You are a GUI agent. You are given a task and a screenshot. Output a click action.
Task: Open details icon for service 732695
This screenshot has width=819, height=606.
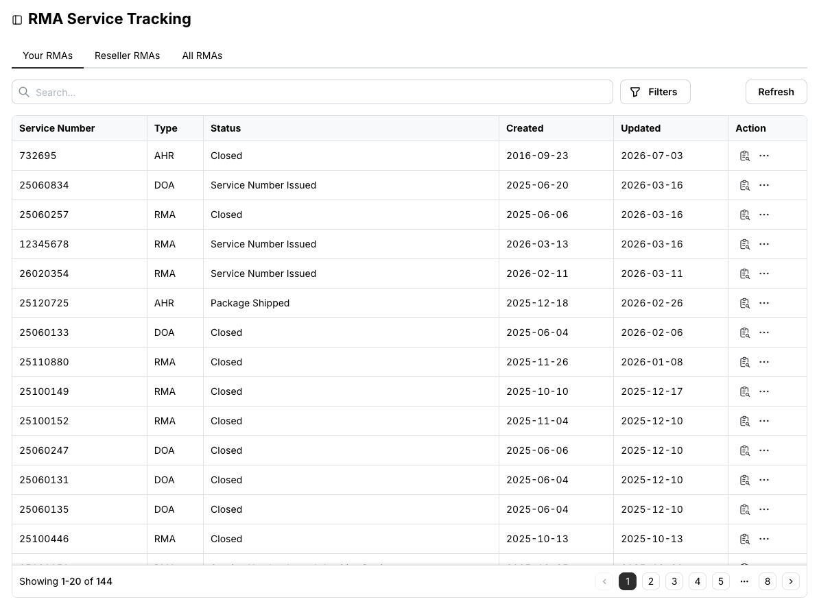tap(745, 156)
